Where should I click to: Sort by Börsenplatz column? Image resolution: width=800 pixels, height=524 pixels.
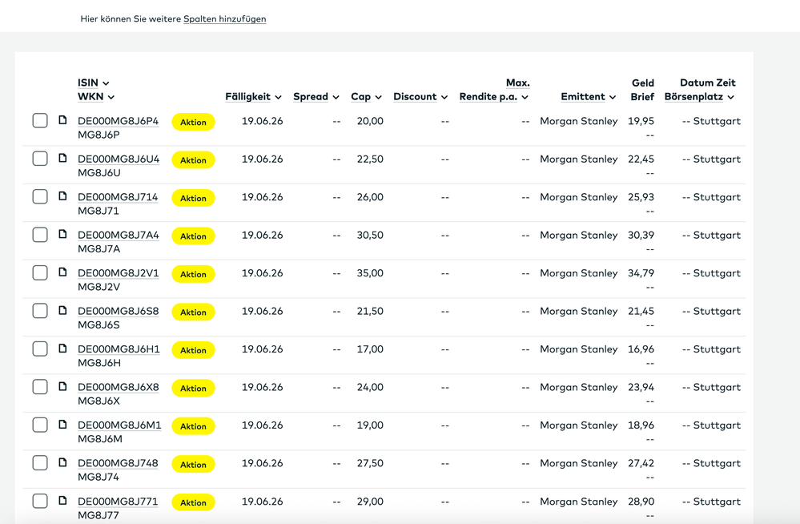(x=699, y=96)
